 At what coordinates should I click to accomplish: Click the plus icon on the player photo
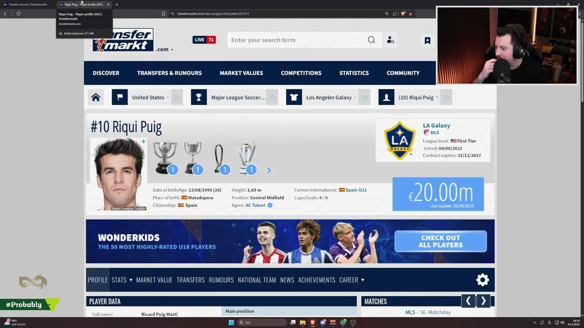pos(143,142)
